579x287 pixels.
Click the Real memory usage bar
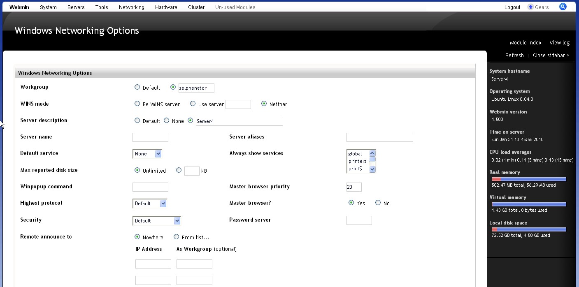click(x=529, y=179)
